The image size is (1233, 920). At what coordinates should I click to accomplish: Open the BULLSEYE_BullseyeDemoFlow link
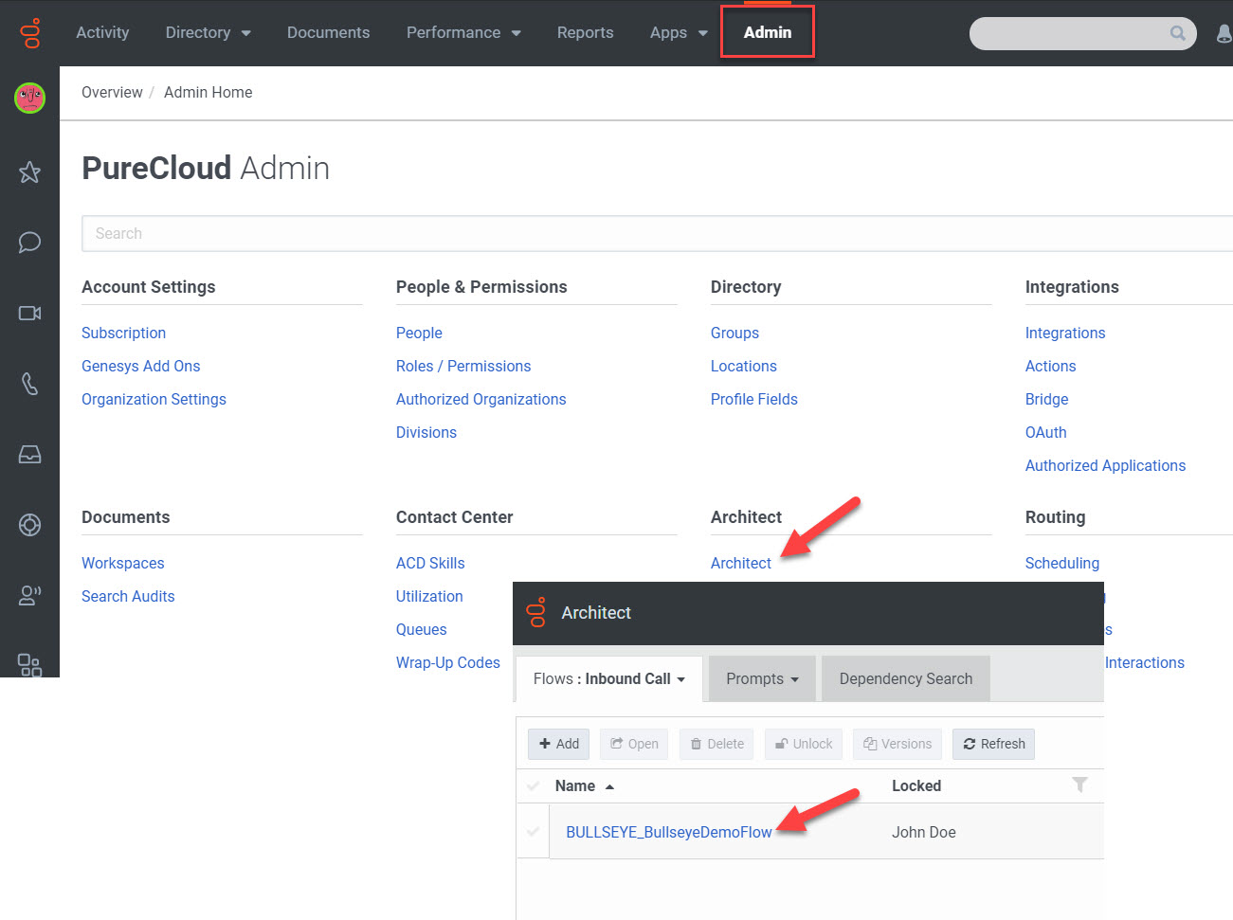click(x=669, y=832)
